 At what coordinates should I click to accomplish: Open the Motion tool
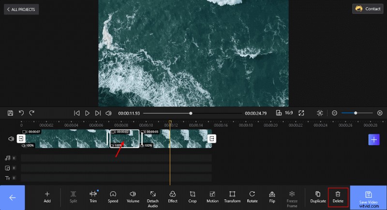tap(212, 197)
